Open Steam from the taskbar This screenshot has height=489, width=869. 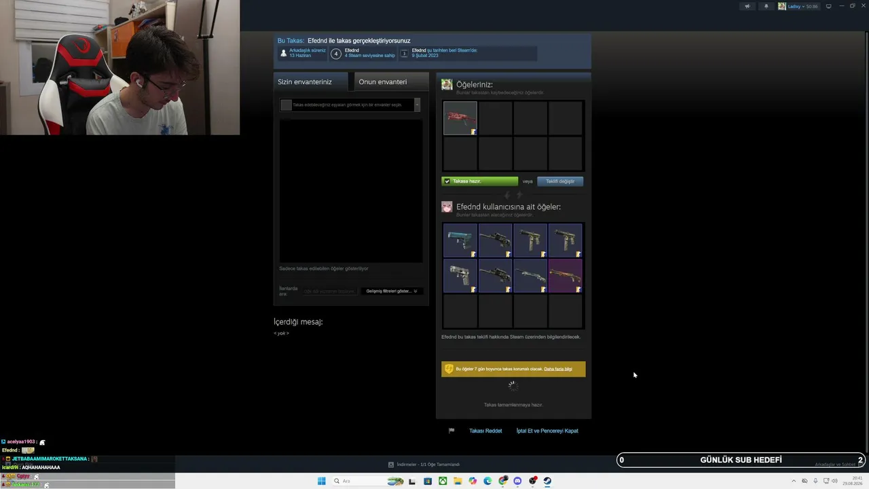click(547, 481)
